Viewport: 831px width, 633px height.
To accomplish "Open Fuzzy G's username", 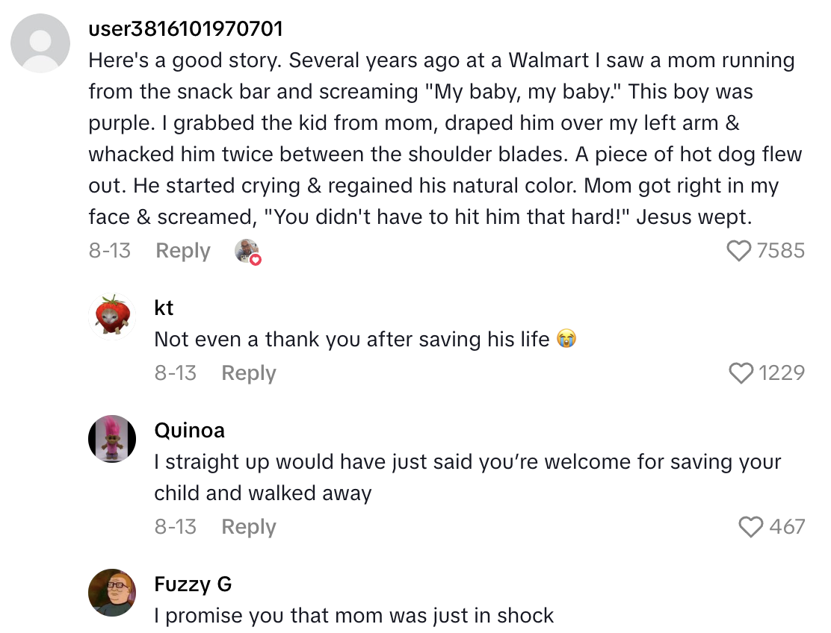I will (193, 584).
